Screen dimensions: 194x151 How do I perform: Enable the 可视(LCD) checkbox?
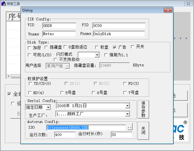coord(30,55)
